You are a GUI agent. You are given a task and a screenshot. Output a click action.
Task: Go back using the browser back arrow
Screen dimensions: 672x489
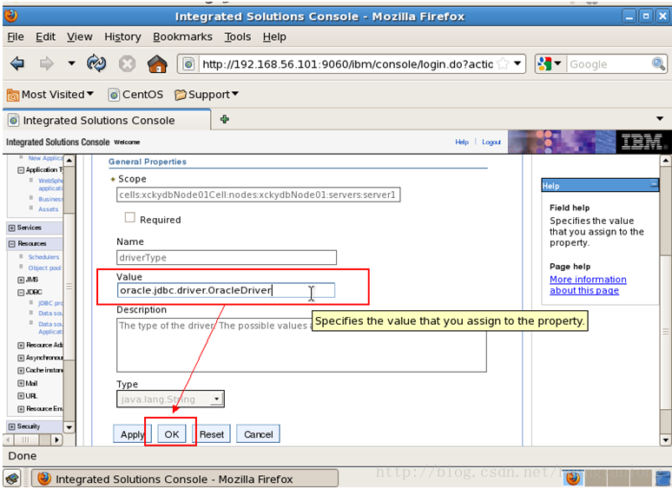pos(17,64)
